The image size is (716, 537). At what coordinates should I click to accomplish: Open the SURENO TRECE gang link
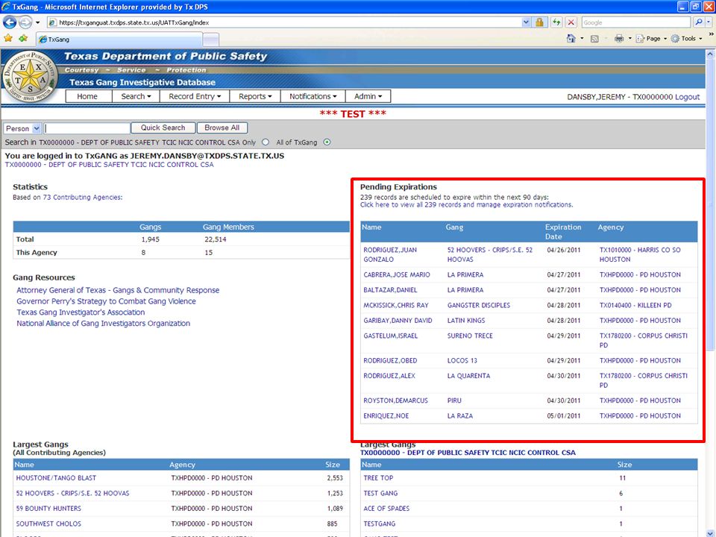click(x=470, y=336)
